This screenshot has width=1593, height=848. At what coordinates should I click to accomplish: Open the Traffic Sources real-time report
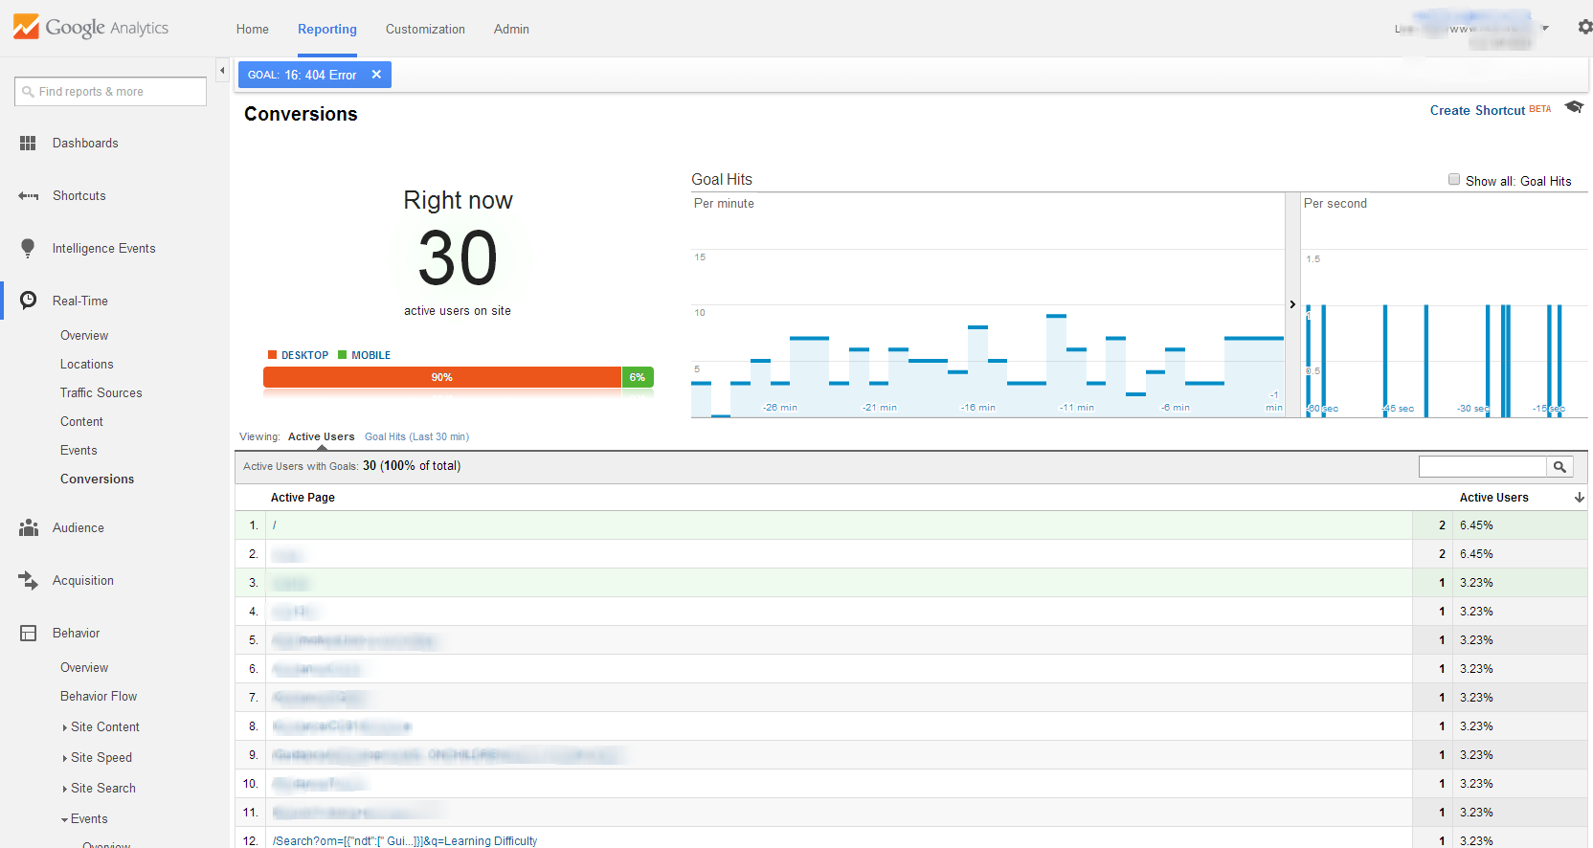(101, 393)
